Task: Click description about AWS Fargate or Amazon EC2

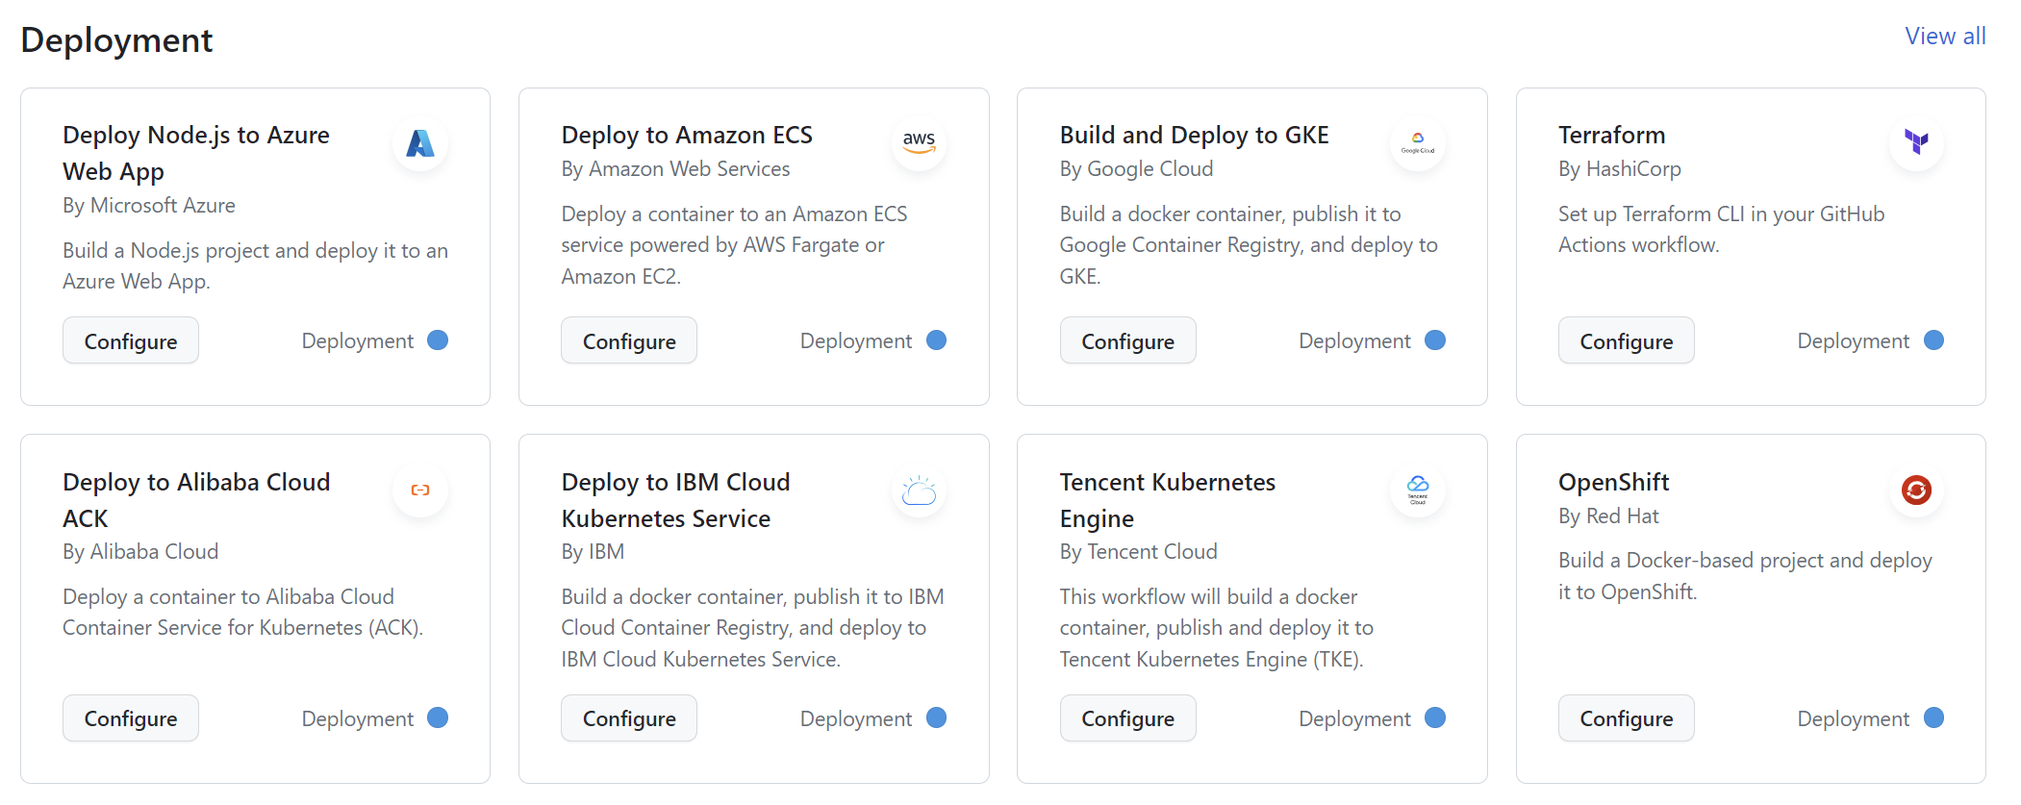Action: coord(735,245)
